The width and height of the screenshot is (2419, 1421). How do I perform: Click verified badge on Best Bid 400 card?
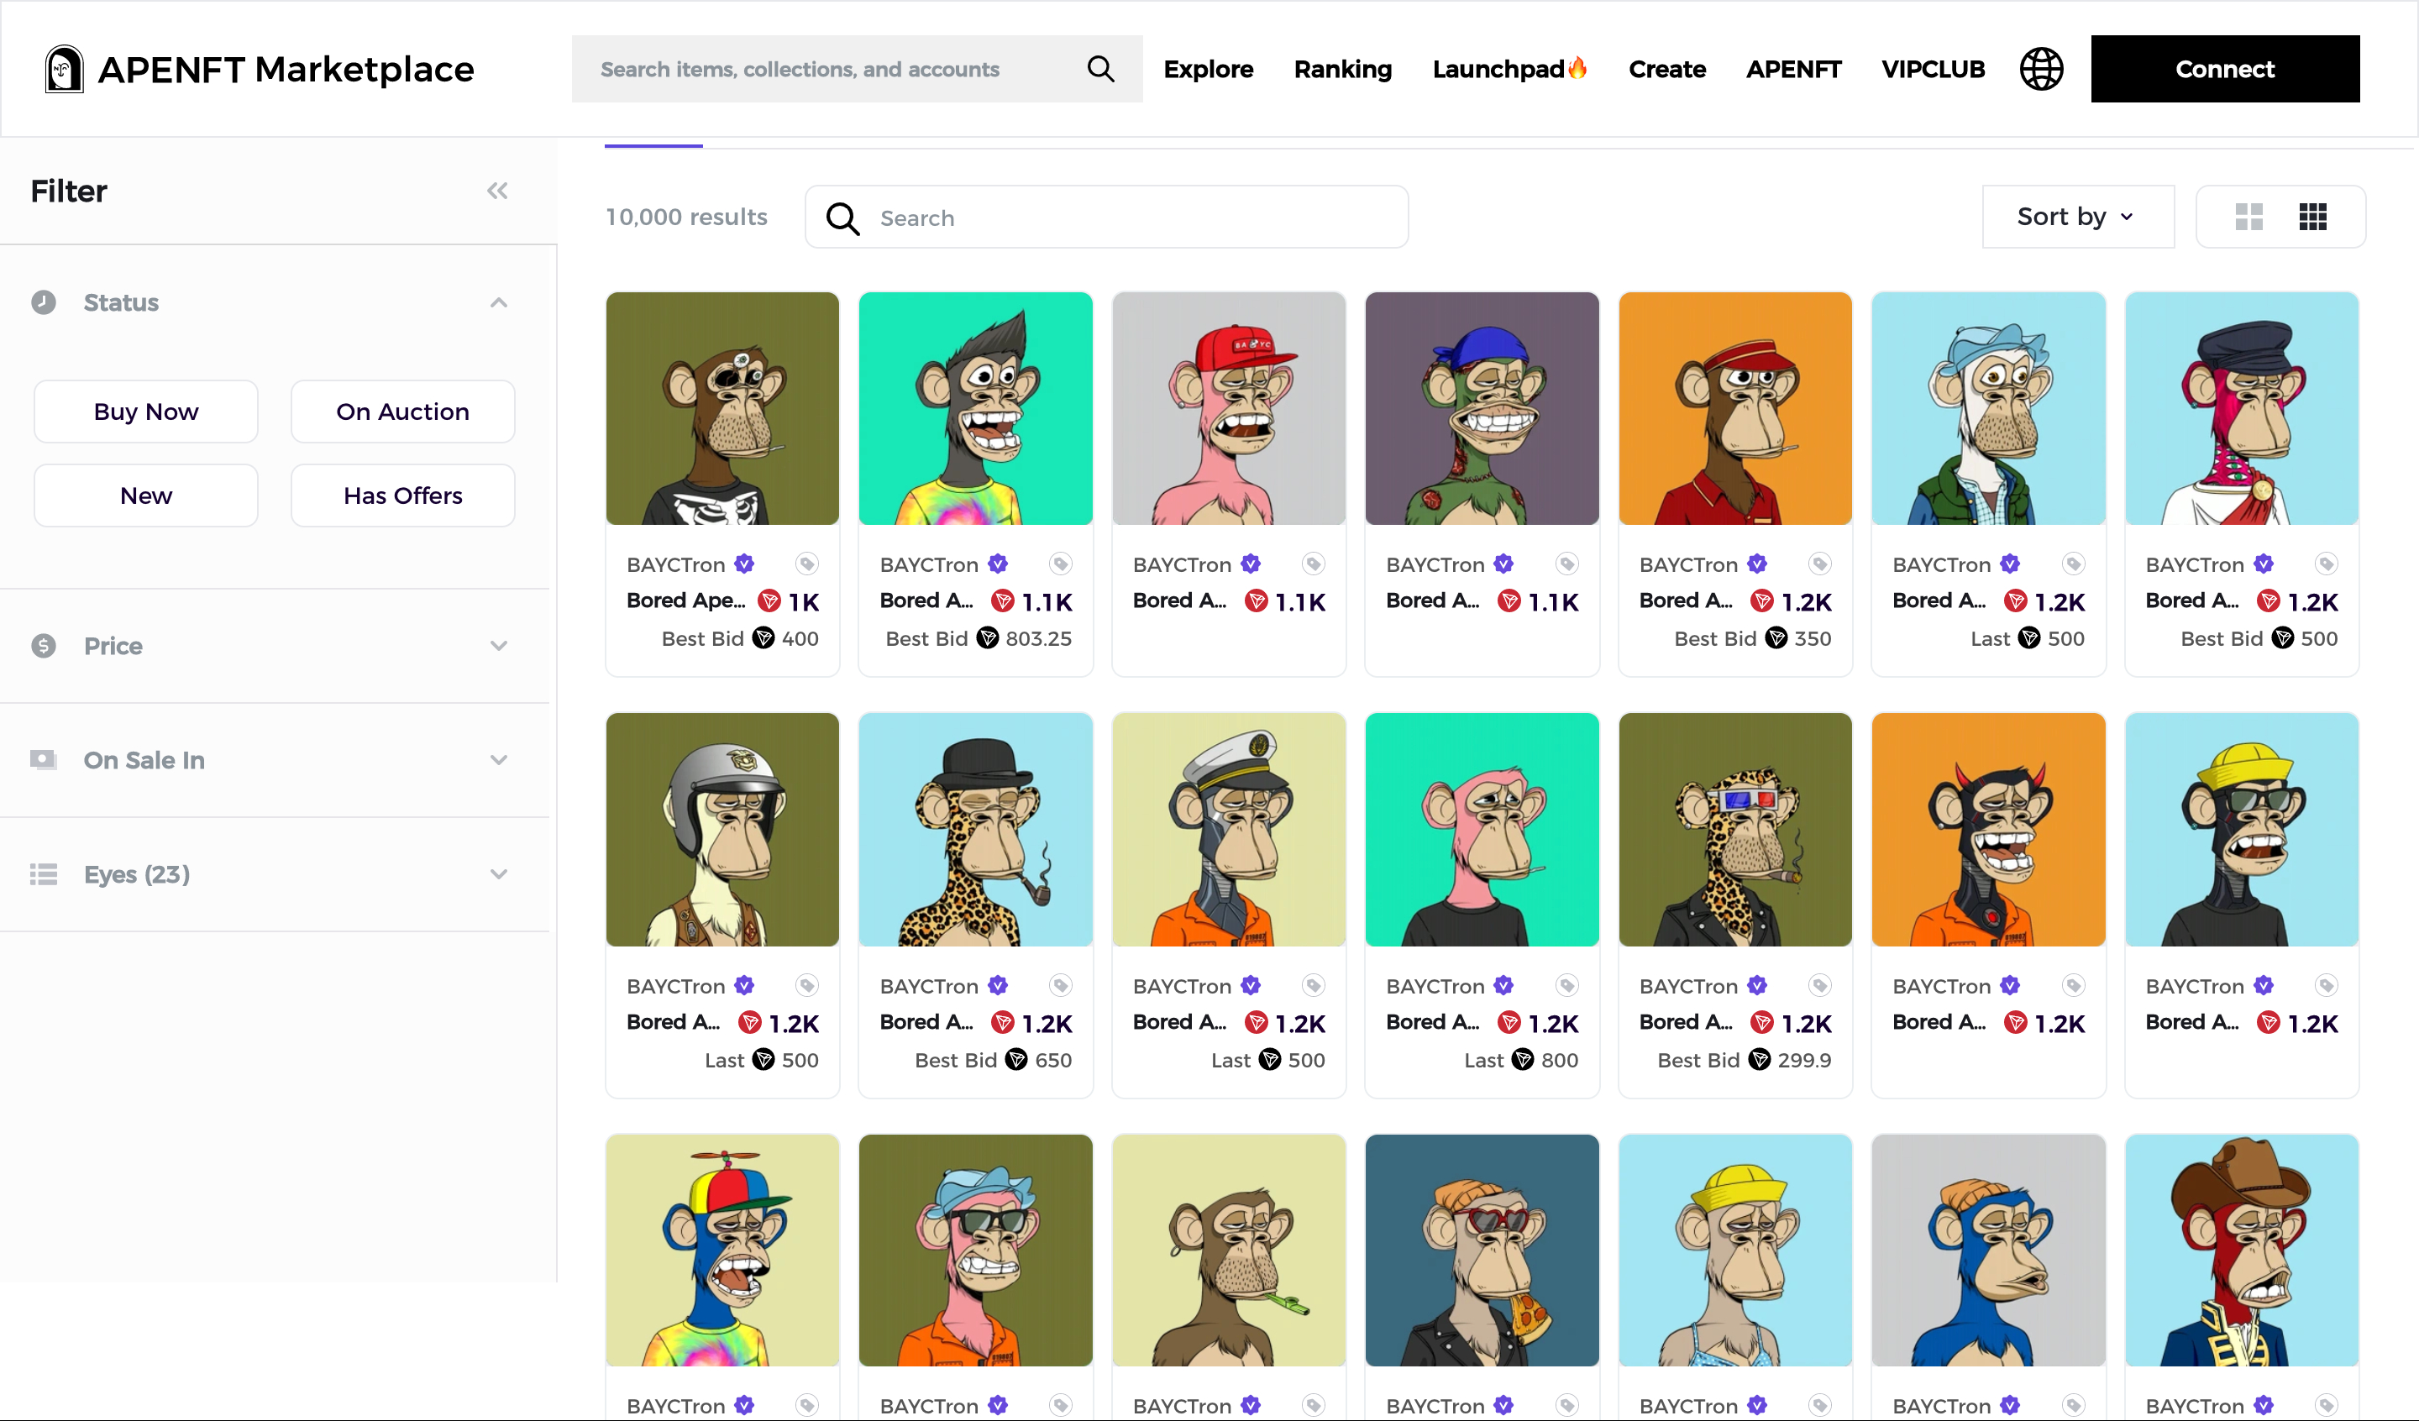coord(745,564)
